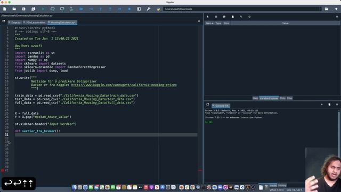Open the PYTHONPATH manager
This screenshot has width=341, height=192.
(x=158, y=9)
